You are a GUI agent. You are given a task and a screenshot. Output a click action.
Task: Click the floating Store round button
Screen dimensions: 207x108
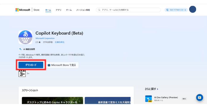coord(200,97)
